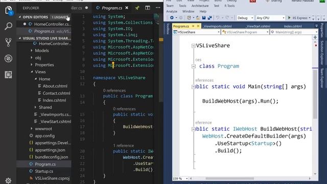Expand the Shared folder in Explorer

pos(35,107)
